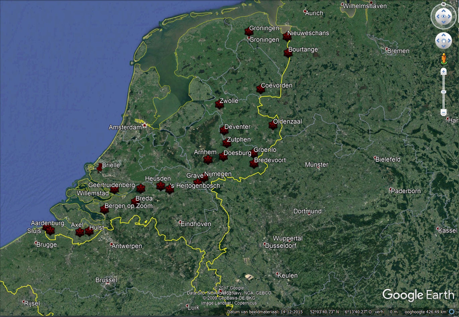Screen dimensions: 459x317
Task: Click the 'Eindhoven' city label
Action: pos(196,224)
